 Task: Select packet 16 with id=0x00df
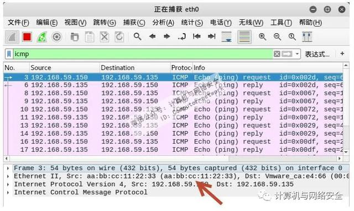pos(173,142)
